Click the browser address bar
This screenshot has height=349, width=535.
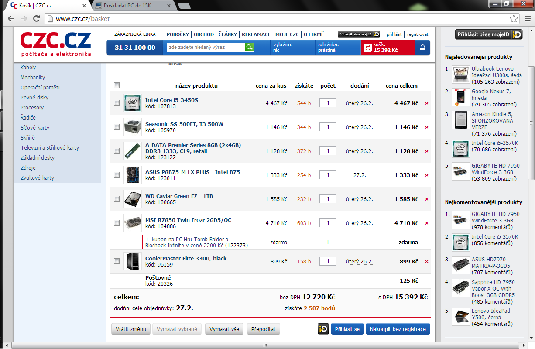point(279,19)
